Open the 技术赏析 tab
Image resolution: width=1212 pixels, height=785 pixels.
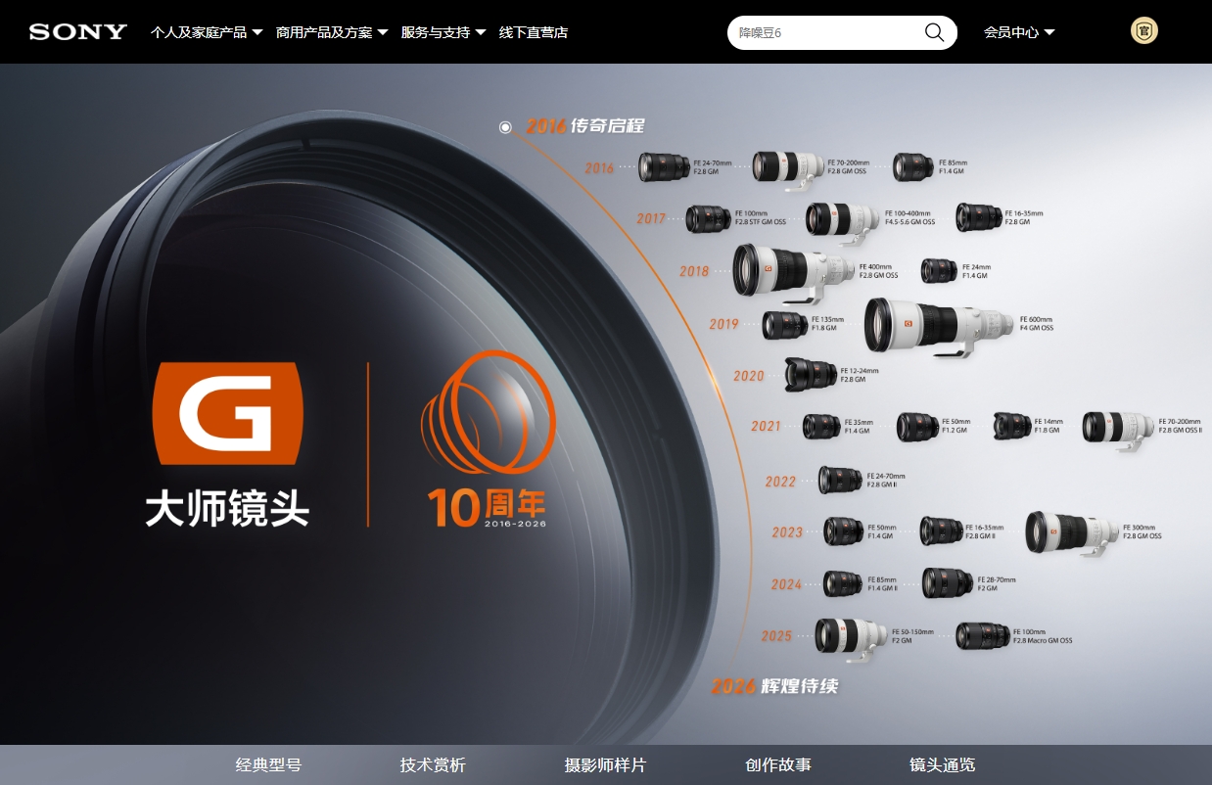point(433,764)
